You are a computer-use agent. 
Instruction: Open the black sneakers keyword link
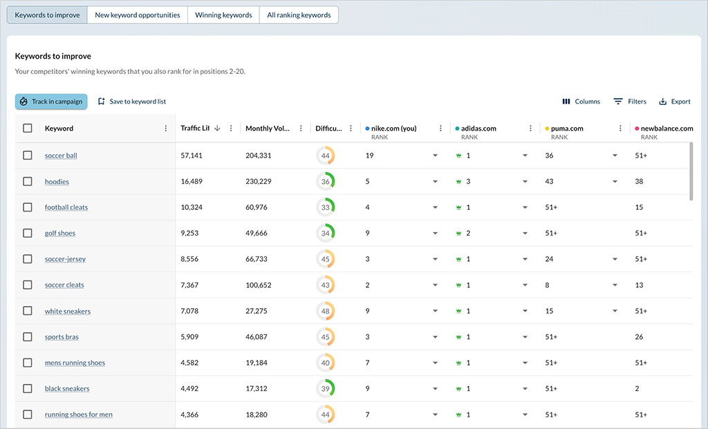point(67,388)
